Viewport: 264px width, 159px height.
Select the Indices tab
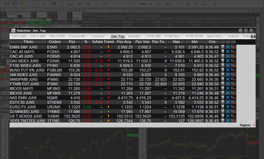233,36
